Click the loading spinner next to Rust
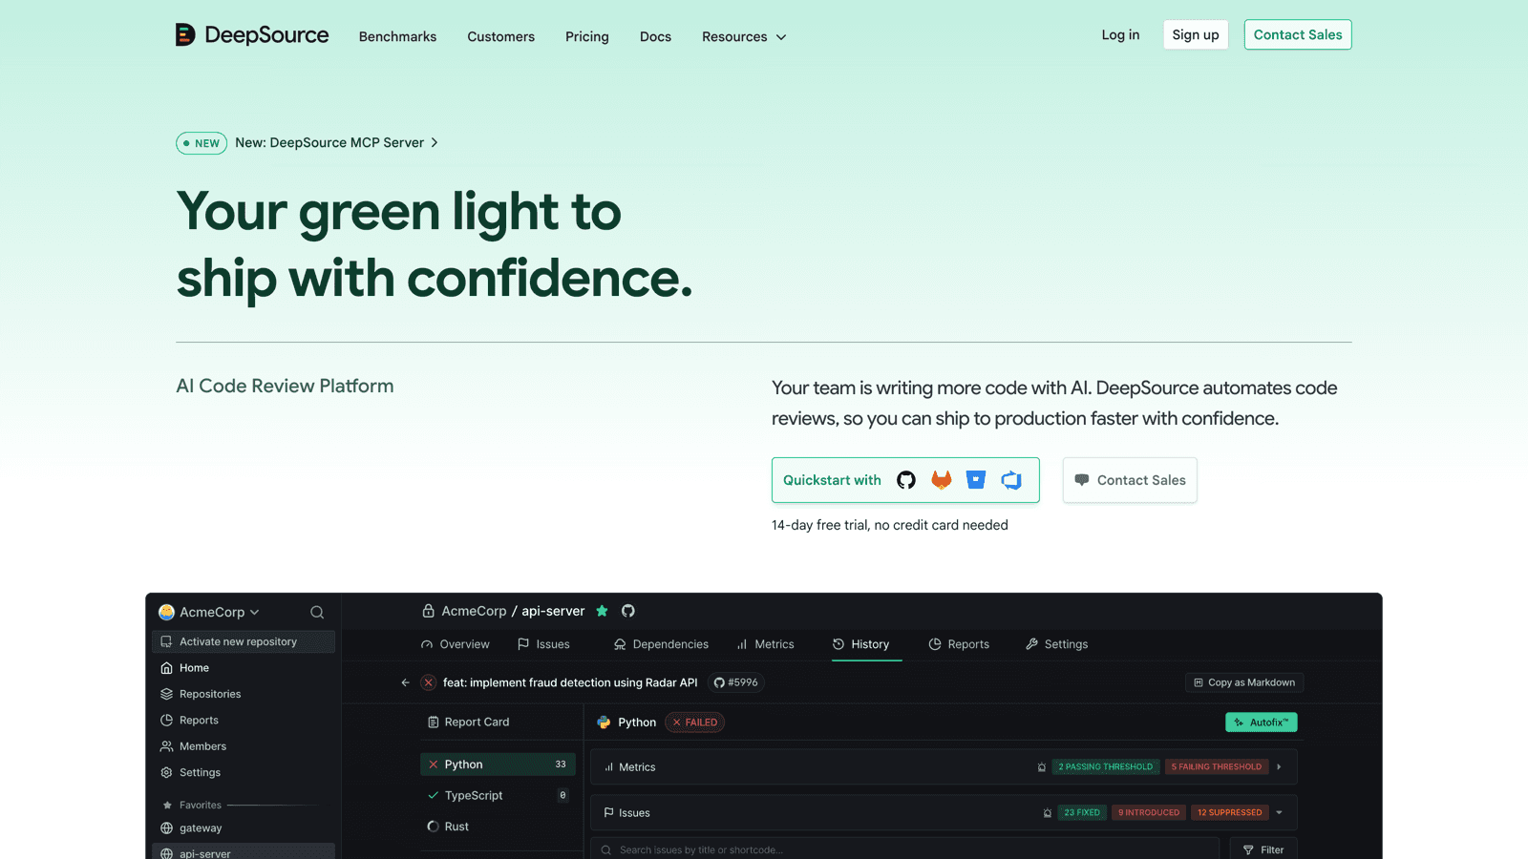Screen dimensions: 1528x859 434,827
